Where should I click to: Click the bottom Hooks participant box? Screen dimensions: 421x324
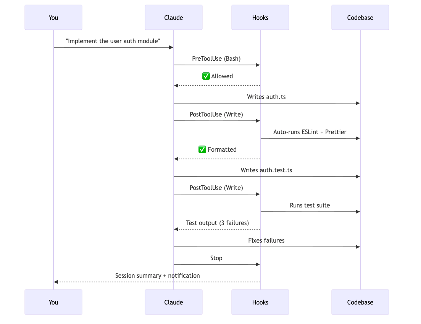[x=260, y=302]
